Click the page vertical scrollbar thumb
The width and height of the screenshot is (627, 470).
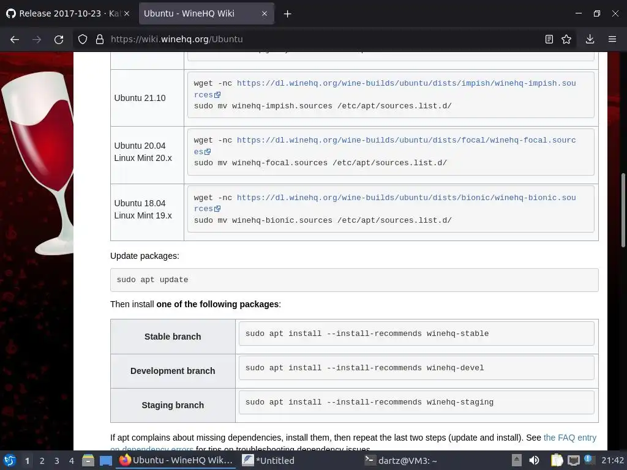click(x=623, y=211)
